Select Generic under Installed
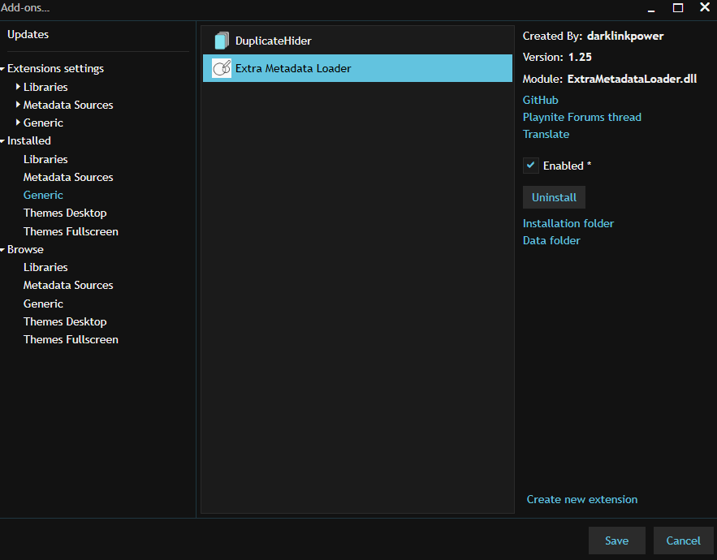 click(43, 195)
